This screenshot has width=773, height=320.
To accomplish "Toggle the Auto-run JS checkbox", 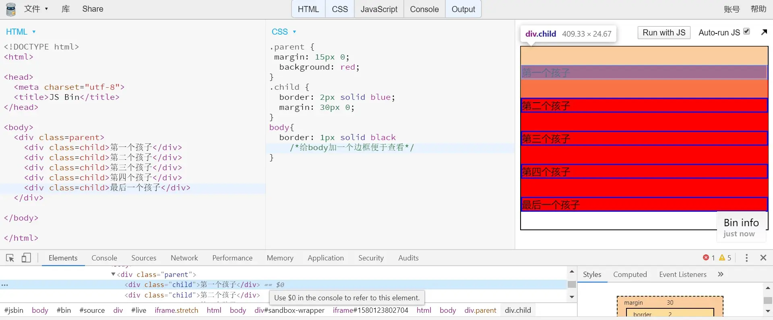I will click(746, 31).
